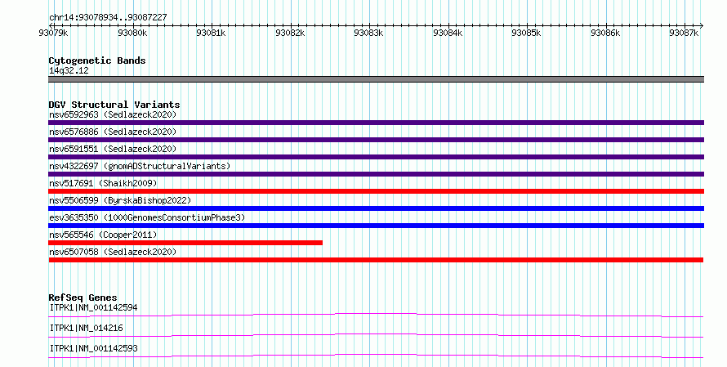Click the Cytogenetic Bands track title

click(97, 60)
